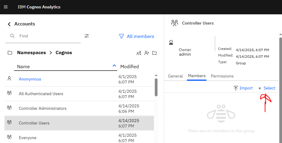Click the new folder icon

154,53
